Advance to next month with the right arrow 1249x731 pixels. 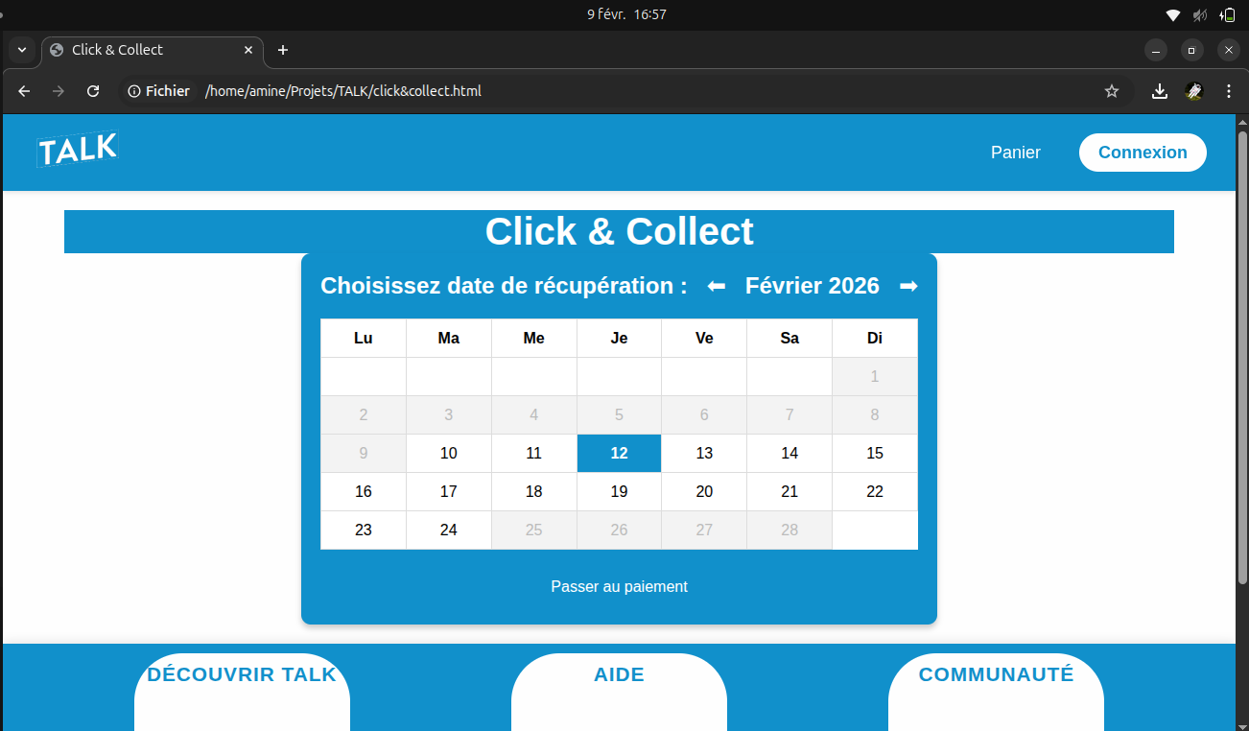click(x=907, y=285)
